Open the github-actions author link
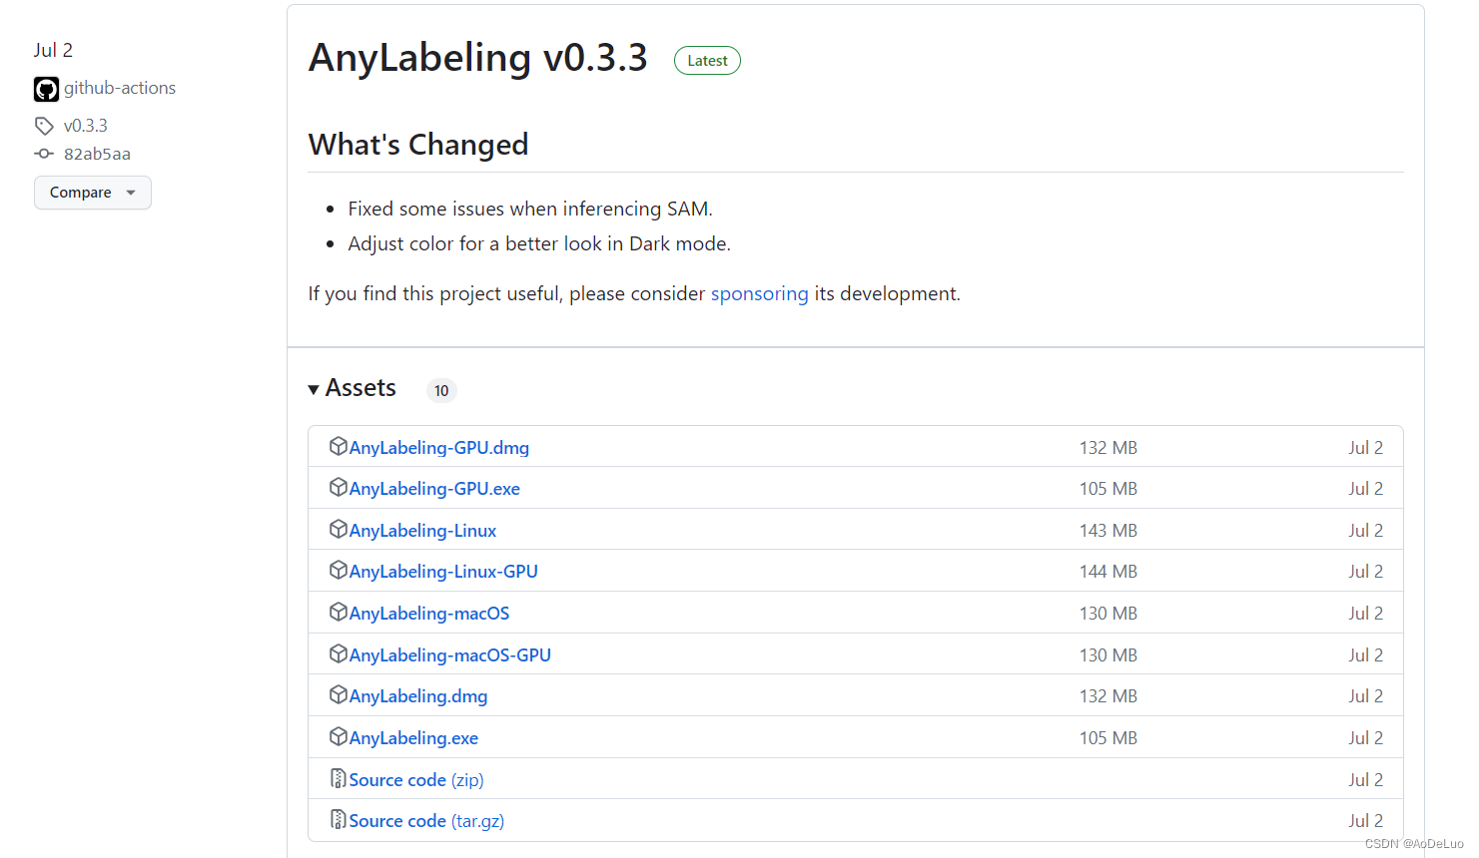This screenshot has height=858, width=1479. [120, 88]
